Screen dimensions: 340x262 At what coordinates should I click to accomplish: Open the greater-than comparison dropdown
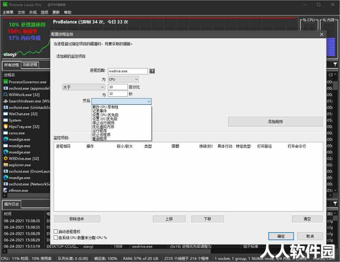coord(83,87)
